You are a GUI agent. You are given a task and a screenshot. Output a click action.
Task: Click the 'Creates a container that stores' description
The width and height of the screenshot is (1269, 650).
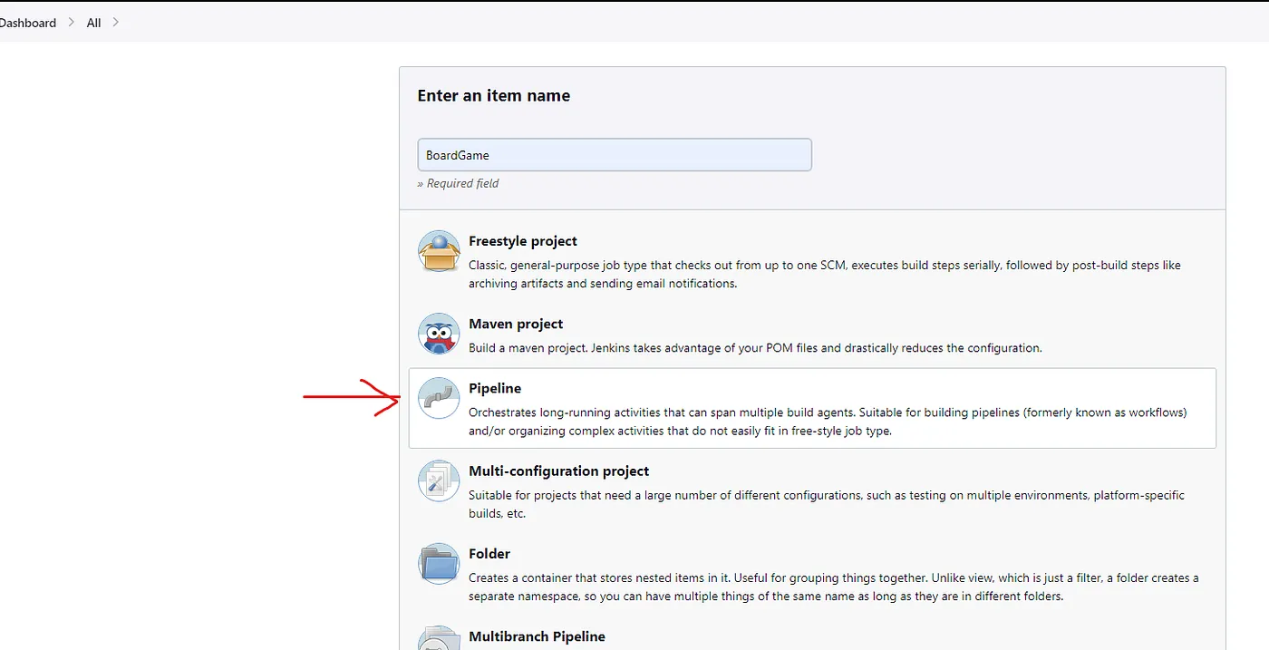click(834, 587)
